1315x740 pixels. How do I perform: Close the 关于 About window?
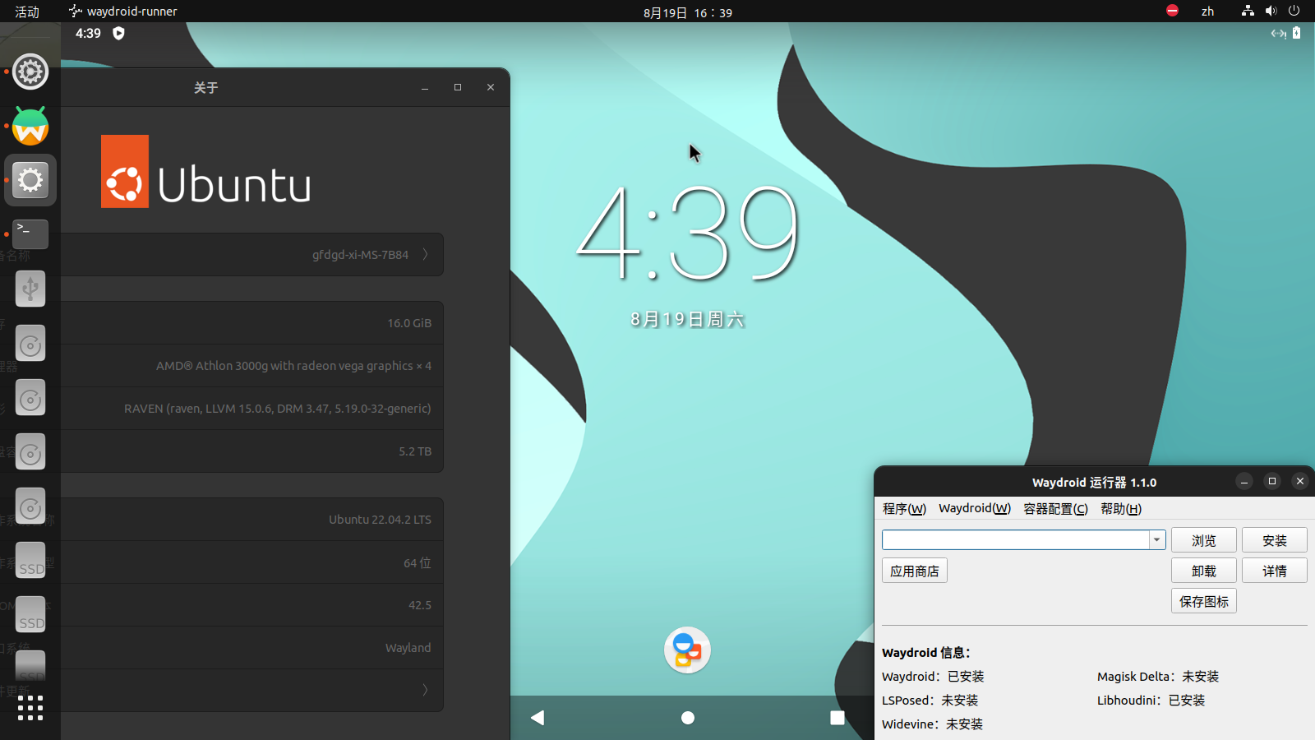coord(491,87)
